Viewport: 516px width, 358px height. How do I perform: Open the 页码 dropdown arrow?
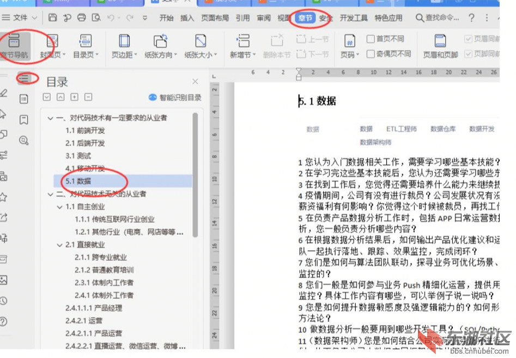pyautogui.click(x=357, y=54)
